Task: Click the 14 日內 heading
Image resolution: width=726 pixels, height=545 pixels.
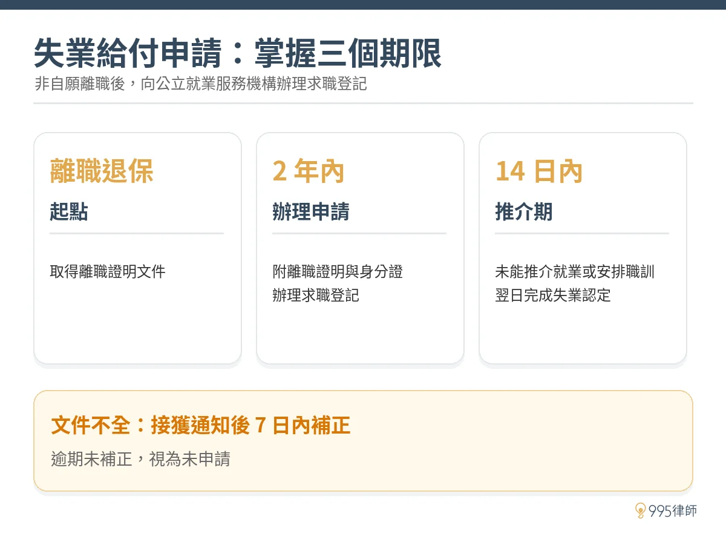Action: 538,171
